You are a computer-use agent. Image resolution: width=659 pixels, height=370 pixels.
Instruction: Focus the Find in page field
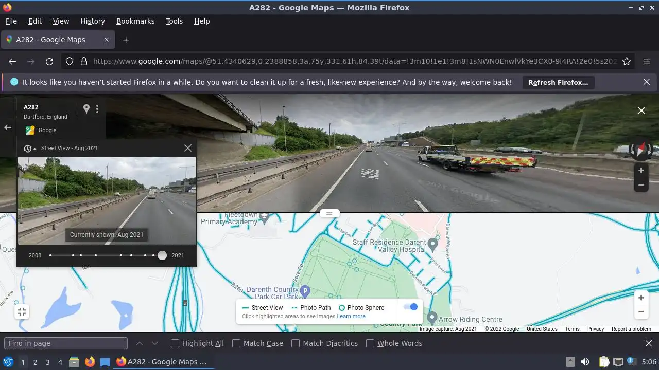click(x=66, y=343)
